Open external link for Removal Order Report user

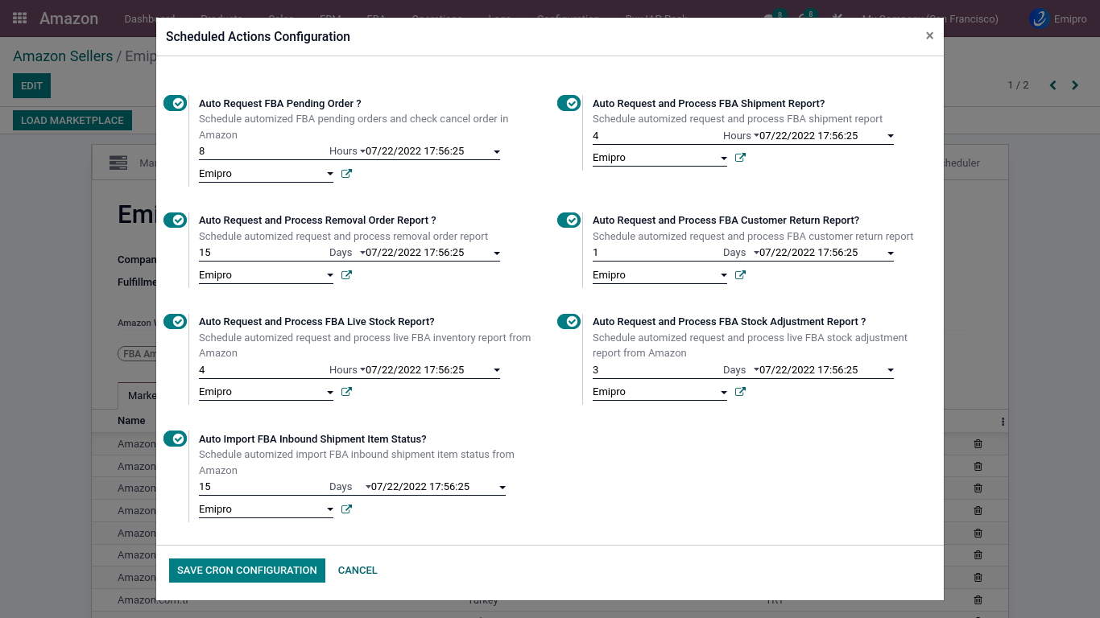coord(346,275)
